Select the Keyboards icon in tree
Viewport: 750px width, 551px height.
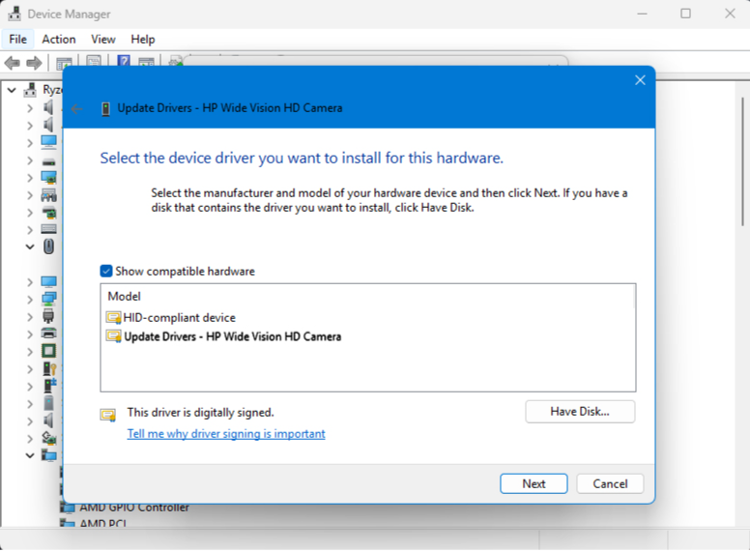click(x=48, y=229)
